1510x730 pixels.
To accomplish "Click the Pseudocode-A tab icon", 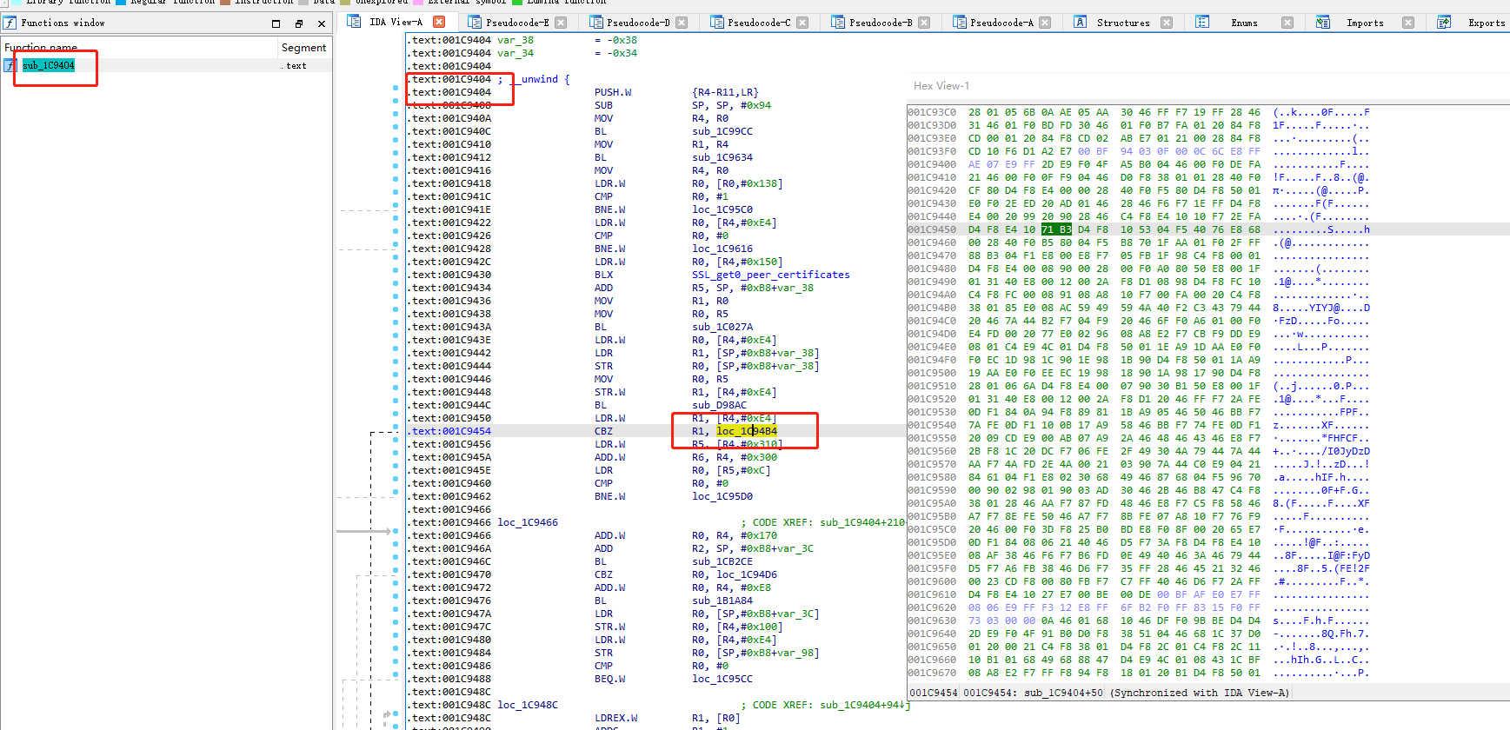I will tap(959, 22).
